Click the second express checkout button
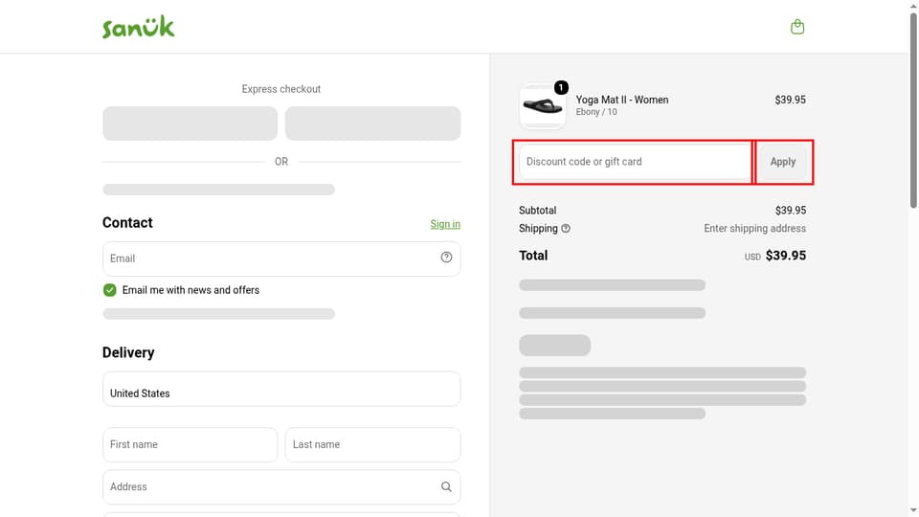Image resolution: width=919 pixels, height=517 pixels. point(372,124)
